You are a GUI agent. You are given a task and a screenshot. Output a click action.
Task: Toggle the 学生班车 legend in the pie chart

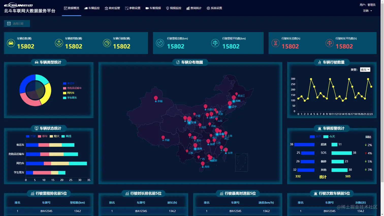(x=70, y=98)
